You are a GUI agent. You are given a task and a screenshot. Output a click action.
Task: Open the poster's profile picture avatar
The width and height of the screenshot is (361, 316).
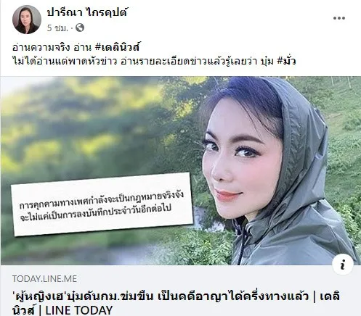tap(27, 20)
